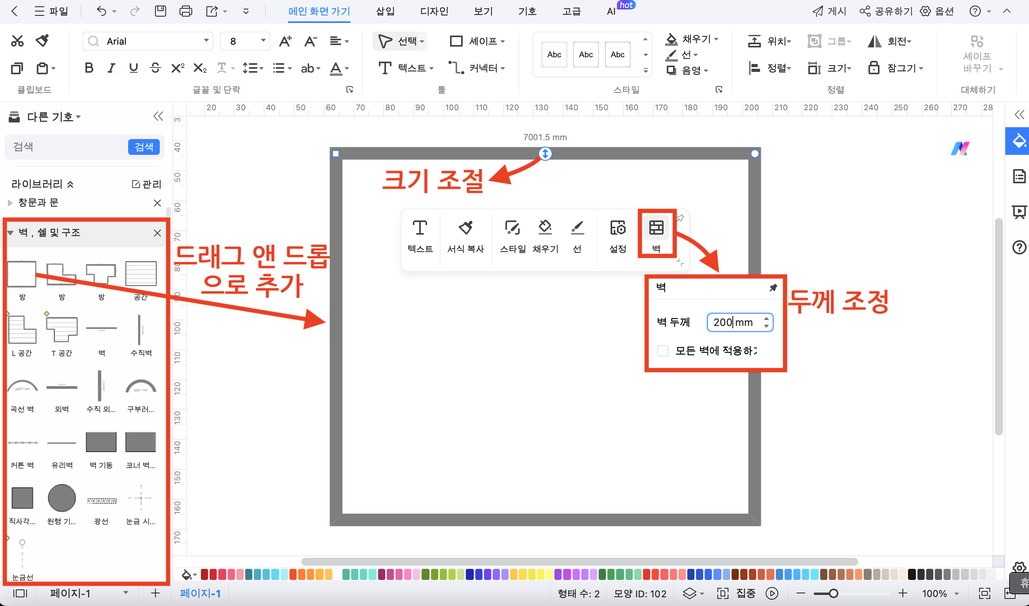Collapse the 벽, 쉘 및 구조 section
The image size is (1029, 606).
tap(10, 233)
